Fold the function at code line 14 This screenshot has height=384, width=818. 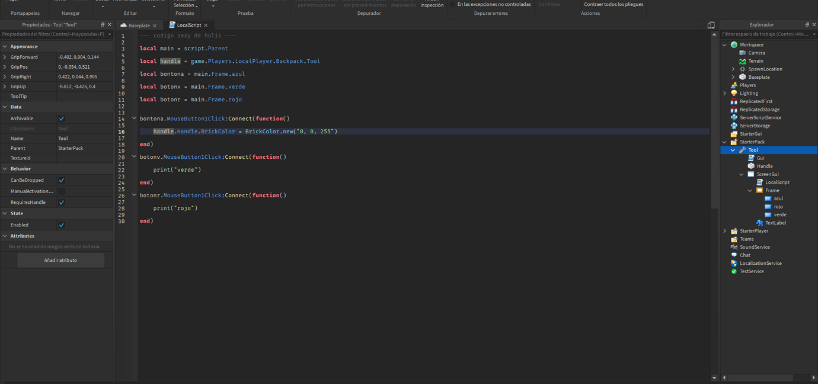point(134,119)
